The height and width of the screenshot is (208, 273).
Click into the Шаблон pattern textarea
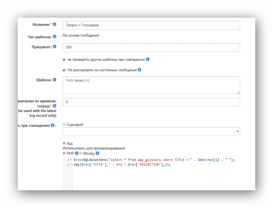[151, 85]
